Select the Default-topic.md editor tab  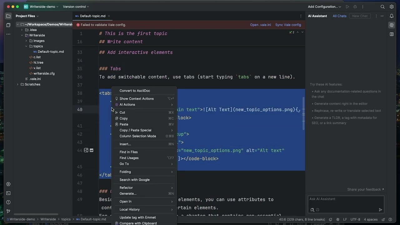92,16
